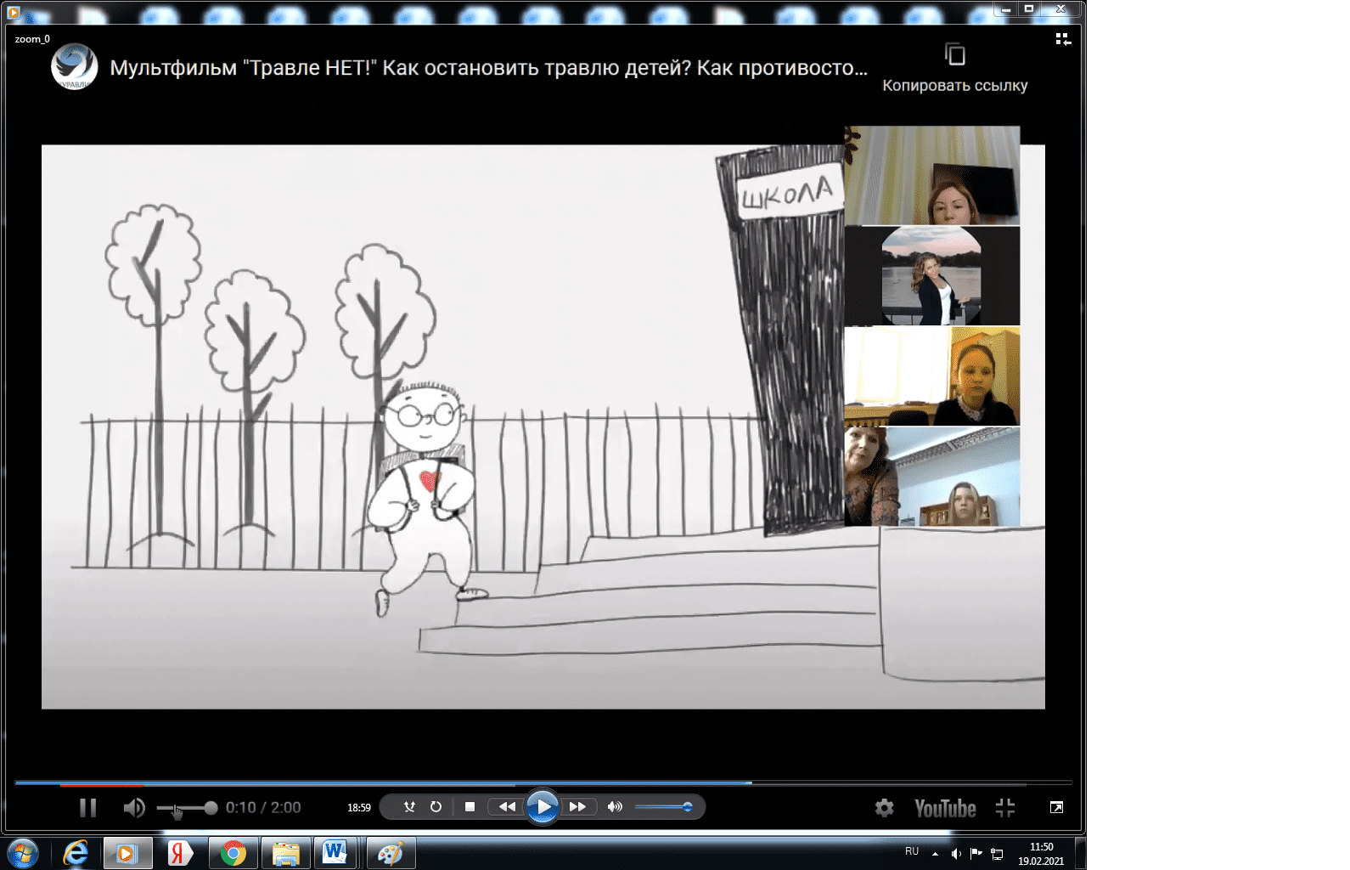Click the Windows Media Player taskbar button
The height and width of the screenshot is (870, 1350).
pyautogui.click(x=127, y=853)
